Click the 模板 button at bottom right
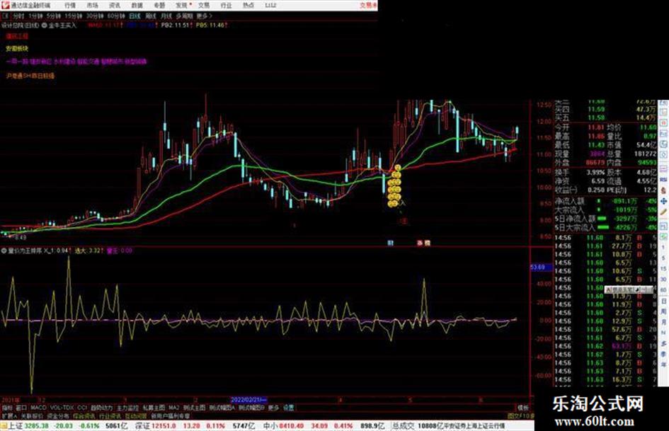This screenshot has height=431, width=669. tap(522, 408)
